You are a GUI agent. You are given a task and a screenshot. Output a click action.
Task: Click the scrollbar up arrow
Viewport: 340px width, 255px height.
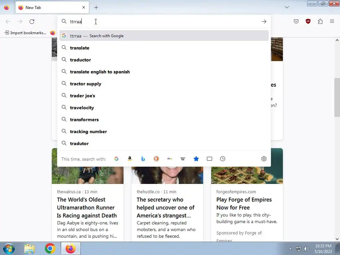[x=337, y=40]
